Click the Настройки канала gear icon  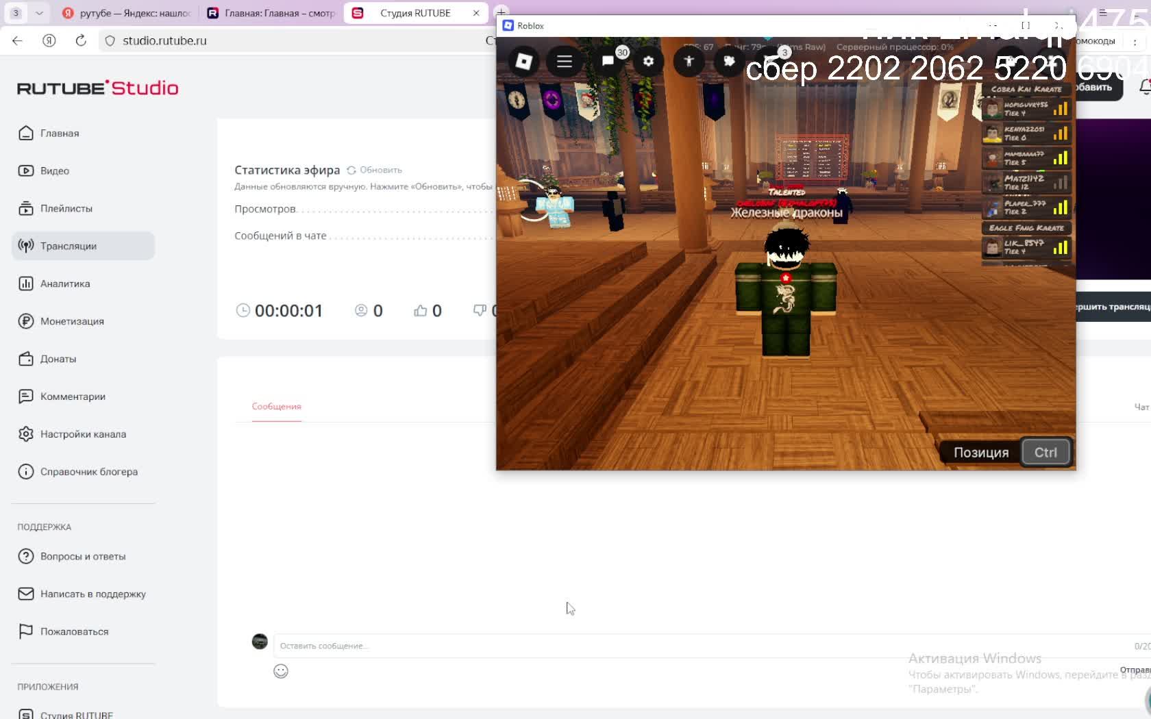tap(26, 434)
